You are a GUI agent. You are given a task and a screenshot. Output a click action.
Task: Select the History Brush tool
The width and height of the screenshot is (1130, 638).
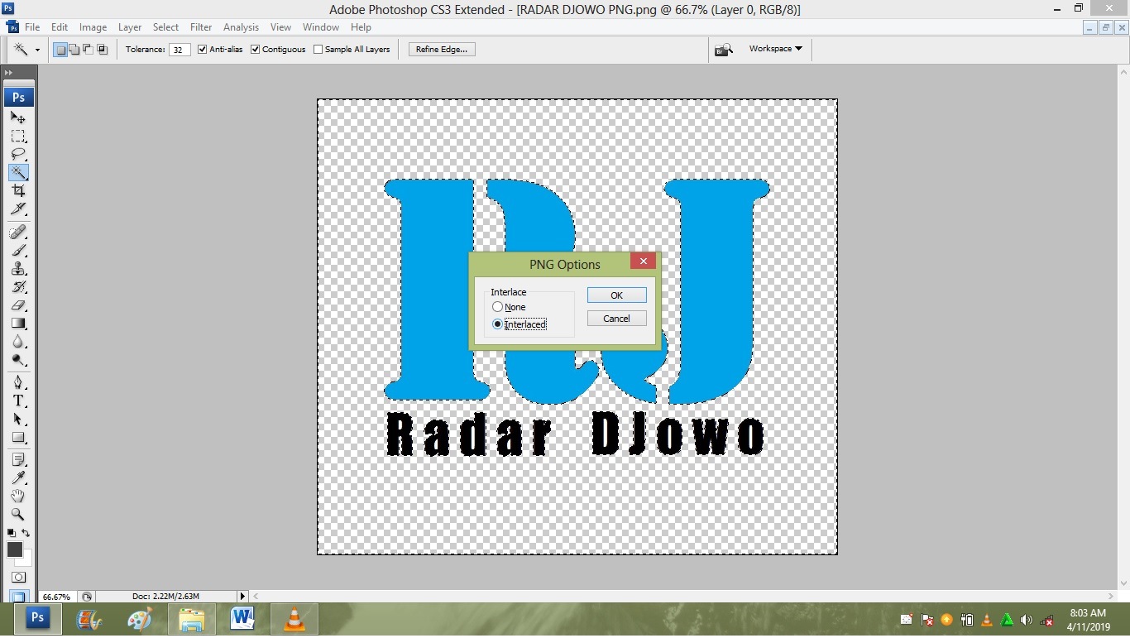pos(18,286)
